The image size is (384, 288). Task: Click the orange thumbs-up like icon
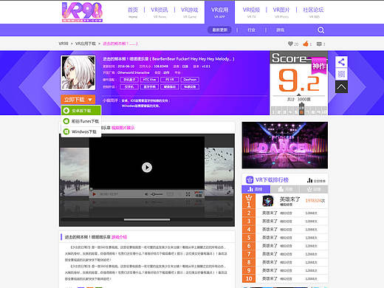tap(306, 44)
